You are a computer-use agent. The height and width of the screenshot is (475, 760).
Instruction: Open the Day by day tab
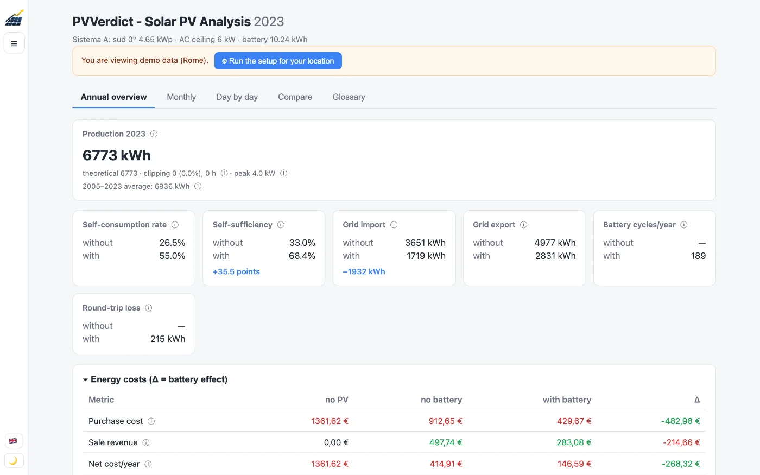237,97
